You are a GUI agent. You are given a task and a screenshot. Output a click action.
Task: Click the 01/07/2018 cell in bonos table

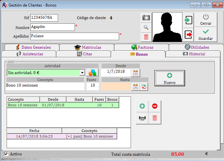53,105
